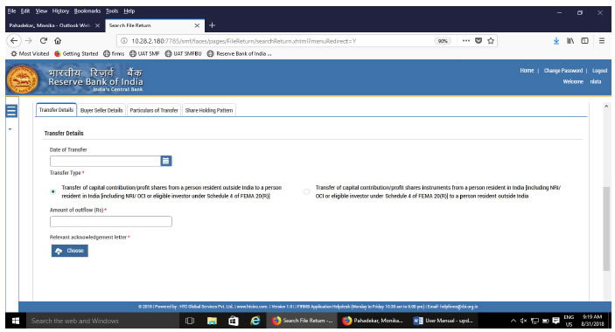The image size is (615, 332).
Task: Click the Amount of outflow input field
Action: coord(110,221)
